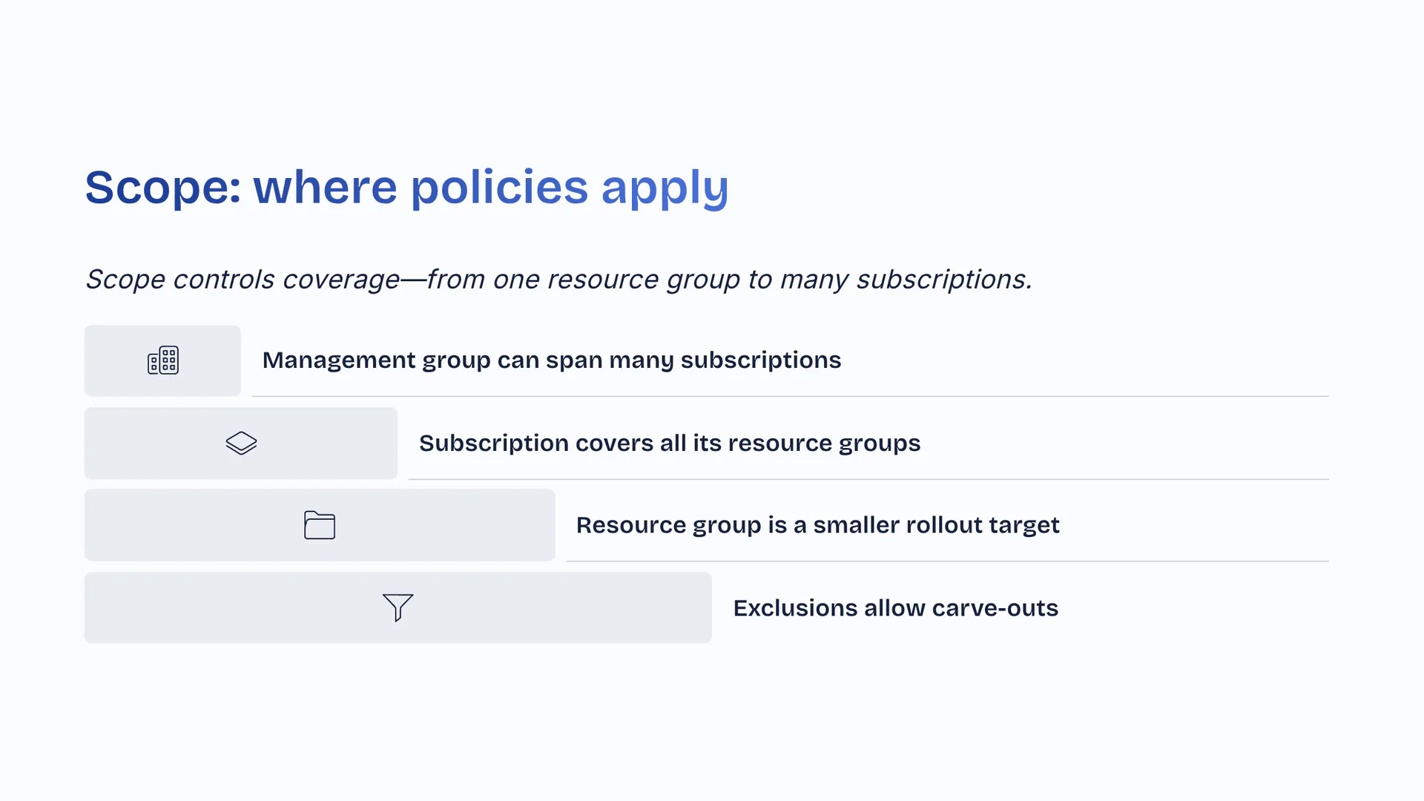Viewport: 1424px width, 801px height.
Task: Click "Scope controls coverage" in italic subtitle
Action: click(x=243, y=280)
